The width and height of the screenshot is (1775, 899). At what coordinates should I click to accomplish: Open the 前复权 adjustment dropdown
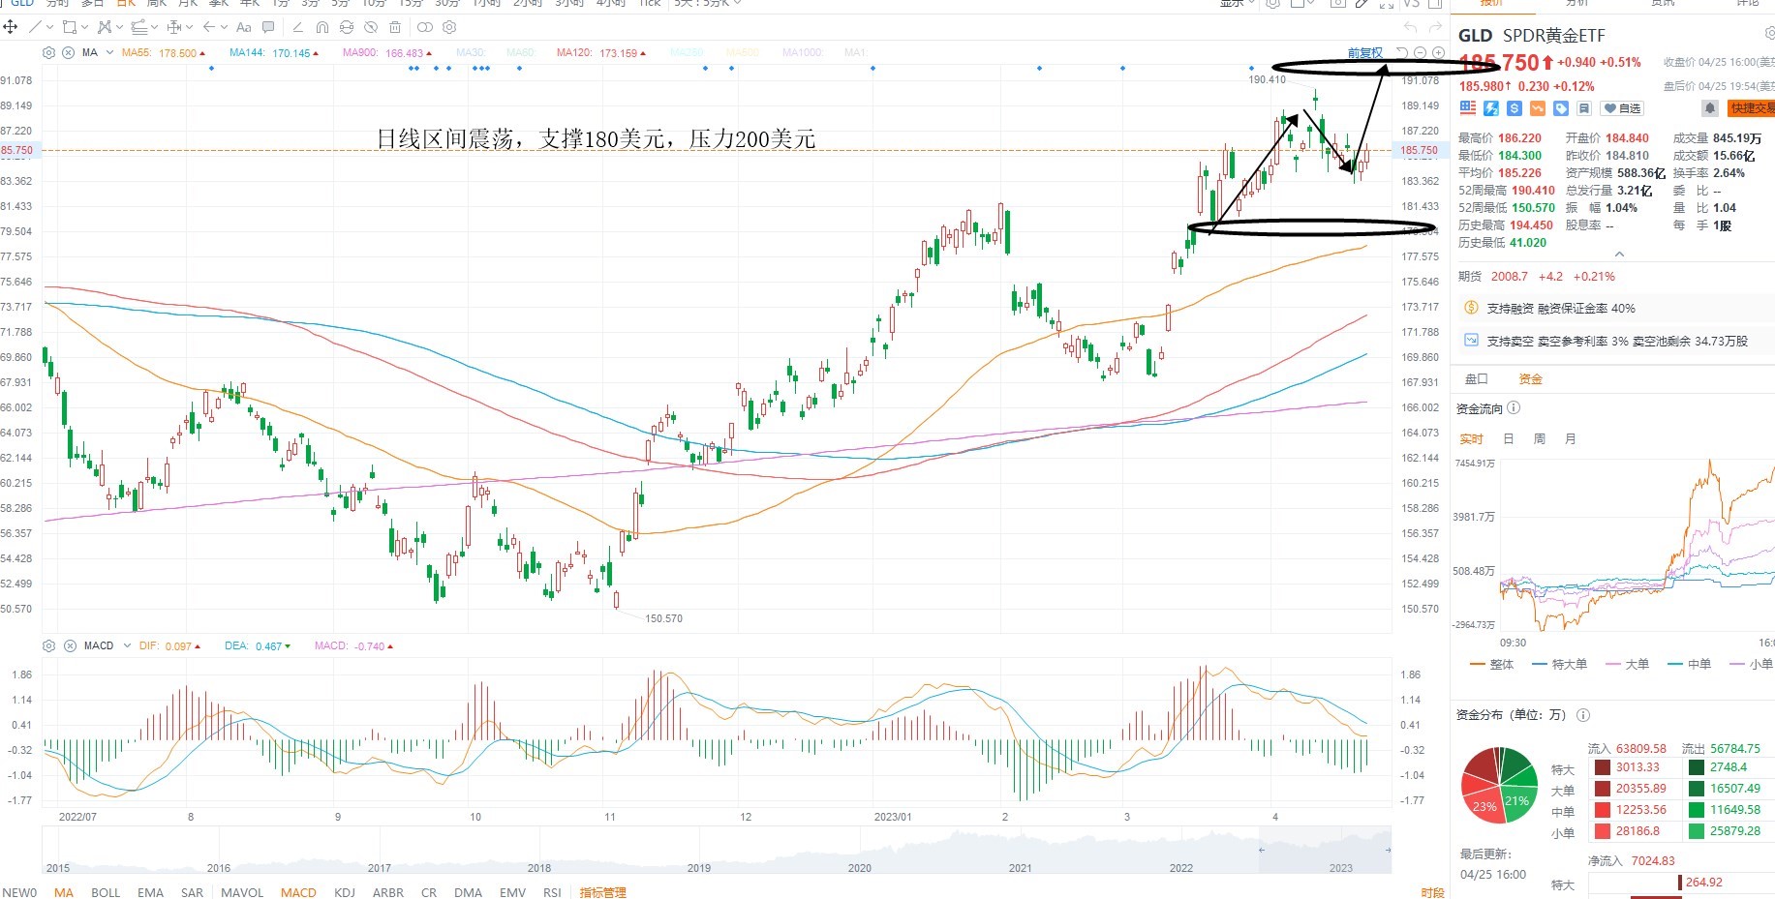click(x=1365, y=52)
